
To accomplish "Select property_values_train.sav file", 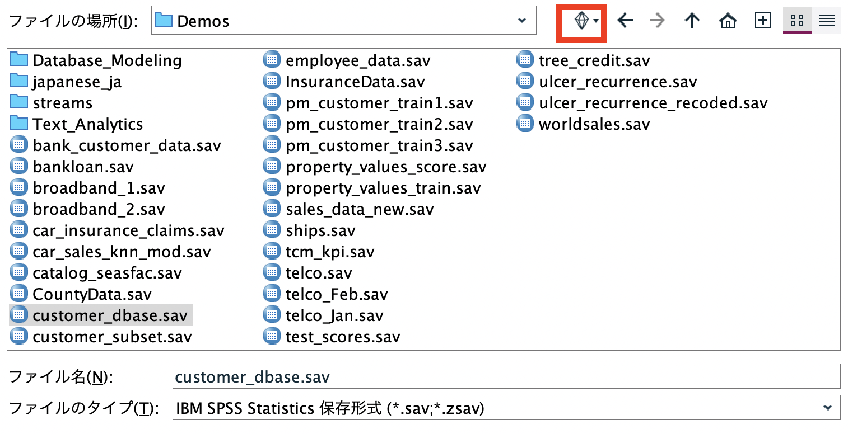I will click(x=372, y=188).
